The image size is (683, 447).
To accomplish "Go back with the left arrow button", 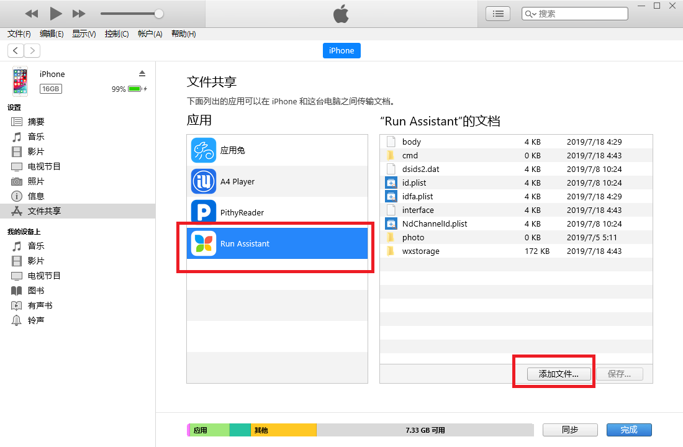I will click(x=16, y=50).
